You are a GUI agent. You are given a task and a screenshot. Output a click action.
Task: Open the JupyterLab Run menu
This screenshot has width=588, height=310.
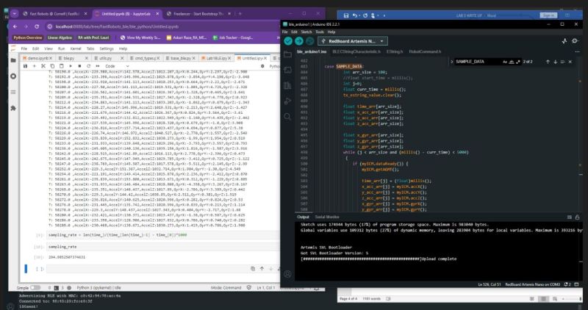point(61,48)
